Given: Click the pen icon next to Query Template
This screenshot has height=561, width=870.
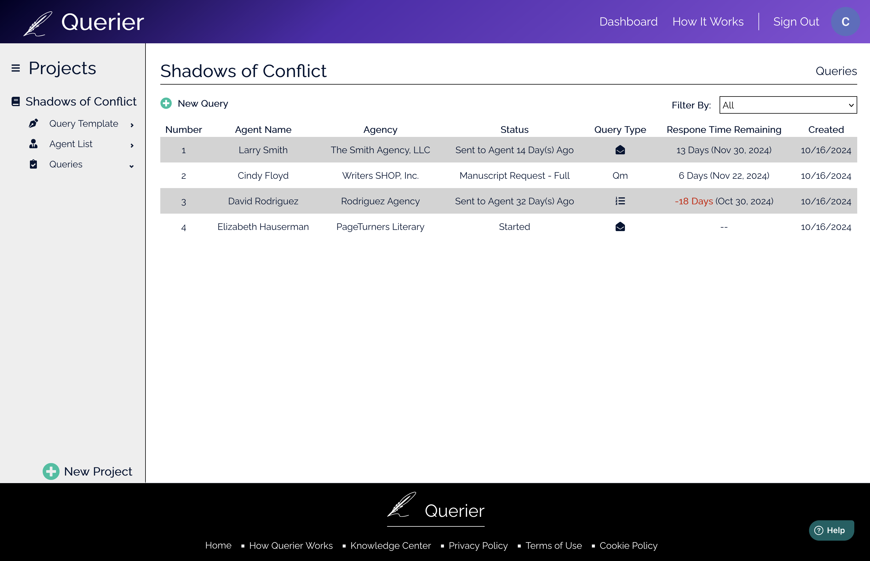Looking at the screenshot, I should [x=33, y=124].
